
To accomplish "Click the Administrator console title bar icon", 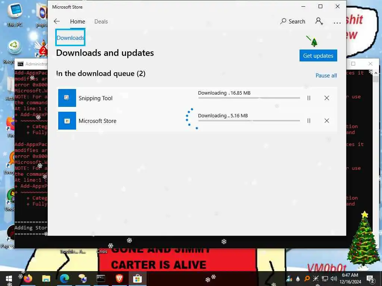I will point(21,64).
